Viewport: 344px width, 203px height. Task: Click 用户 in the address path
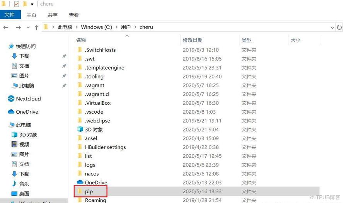(x=126, y=27)
